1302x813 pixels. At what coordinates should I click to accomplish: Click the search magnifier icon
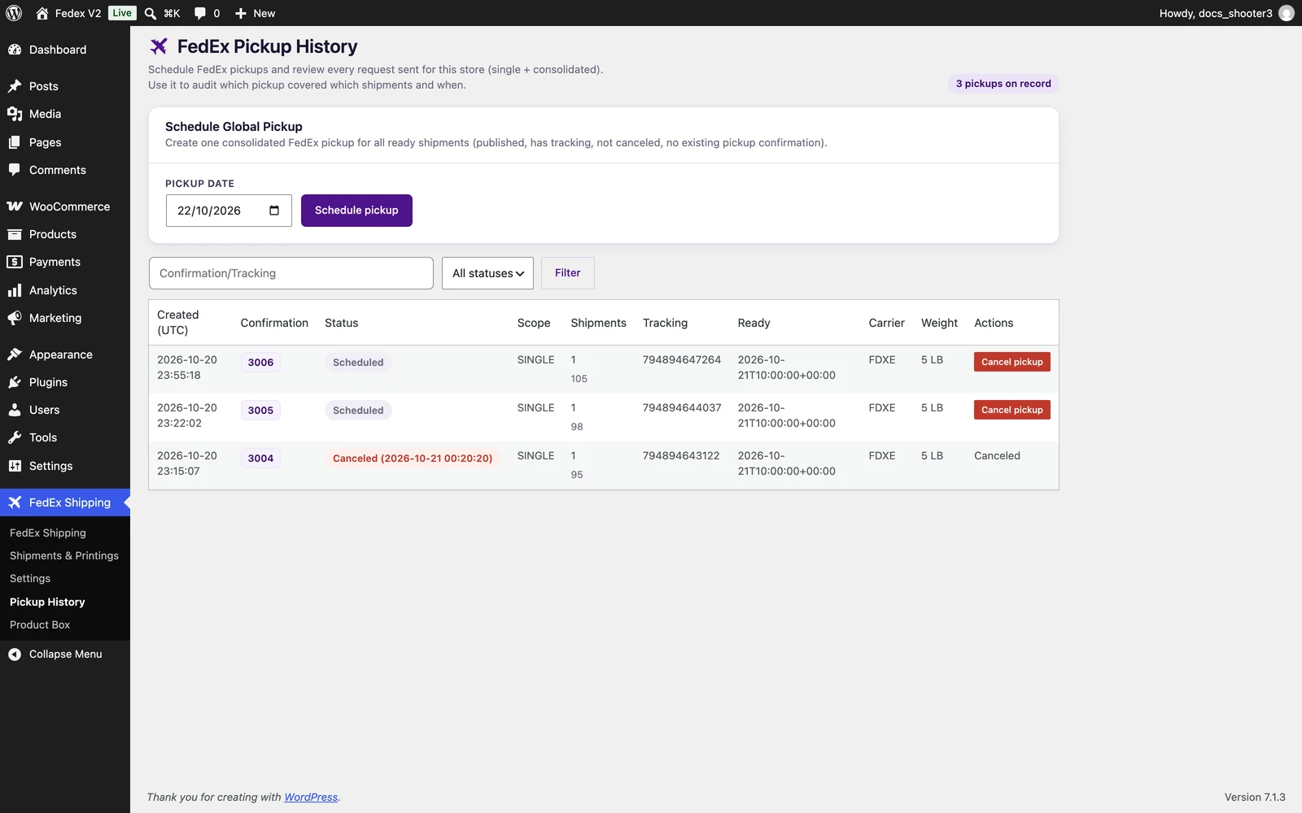tap(151, 13)
